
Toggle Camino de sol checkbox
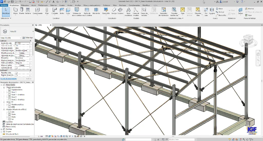click(x=16, y=68)
